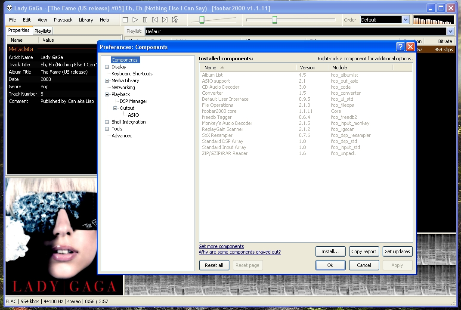The height and width of the screenshot is (310, 461).
Task: Select Keyboard Shortcuts in preferences tree
Action: tap(132, 74)
